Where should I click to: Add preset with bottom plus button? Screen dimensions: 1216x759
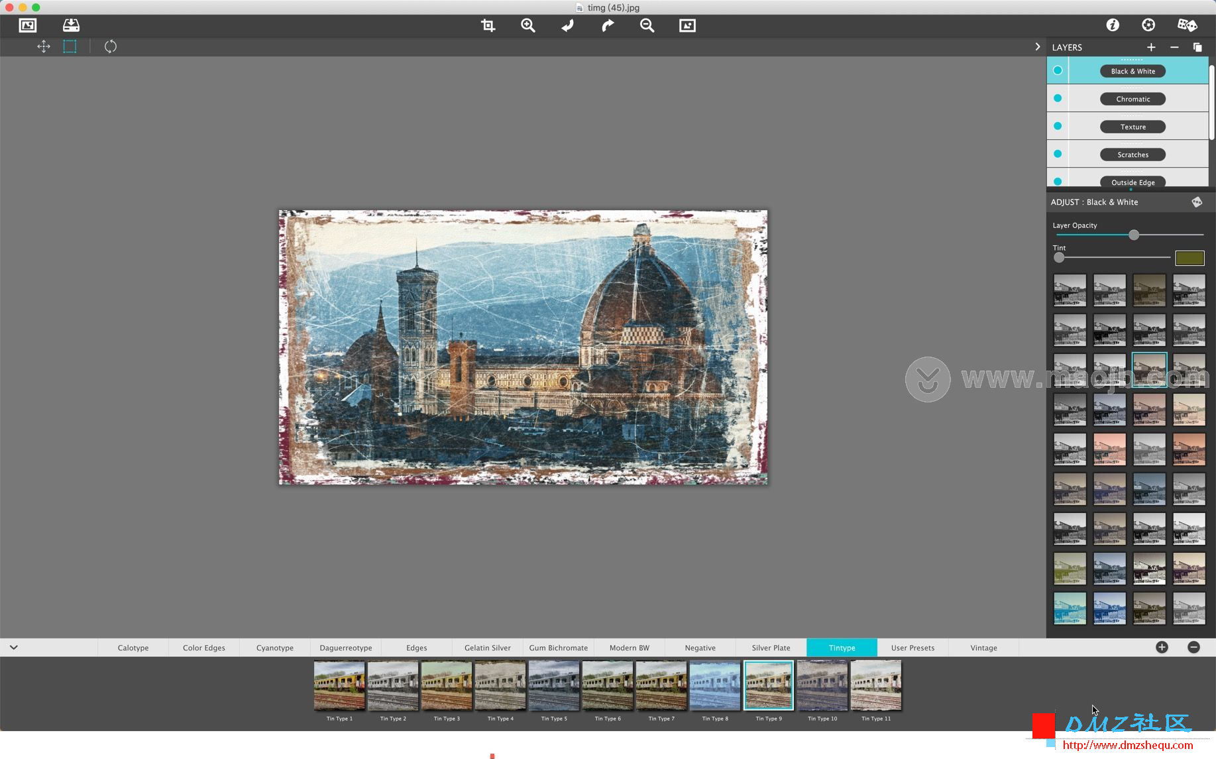pos(1162,648)
